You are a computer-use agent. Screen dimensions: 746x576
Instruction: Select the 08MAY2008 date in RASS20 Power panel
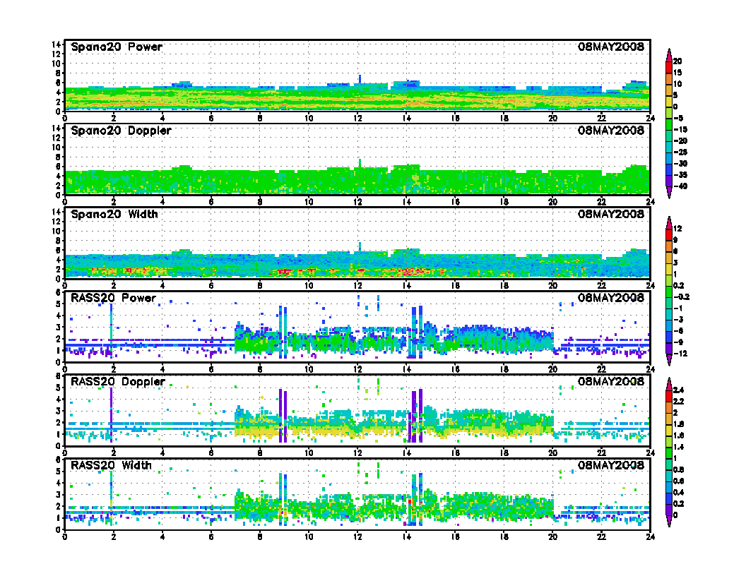[x=611, y=298]
